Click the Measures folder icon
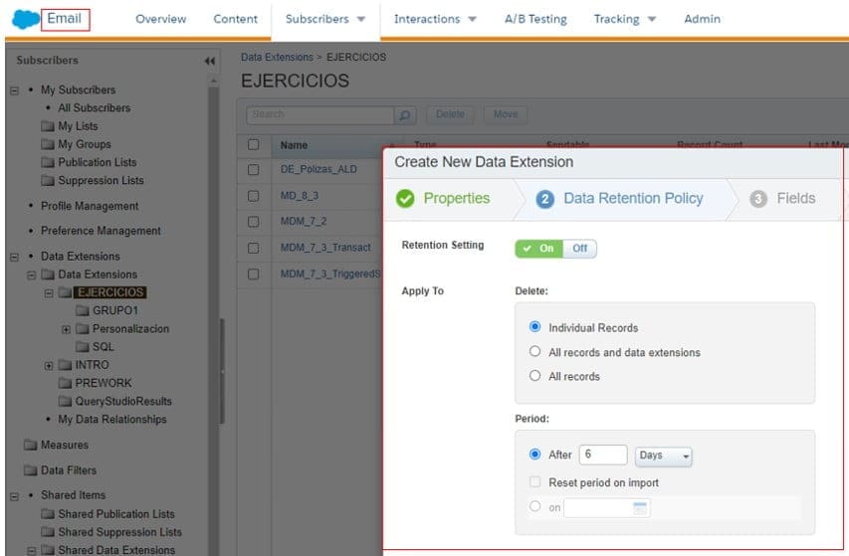This screenshot has height=556, width=849. pos(30,446)
